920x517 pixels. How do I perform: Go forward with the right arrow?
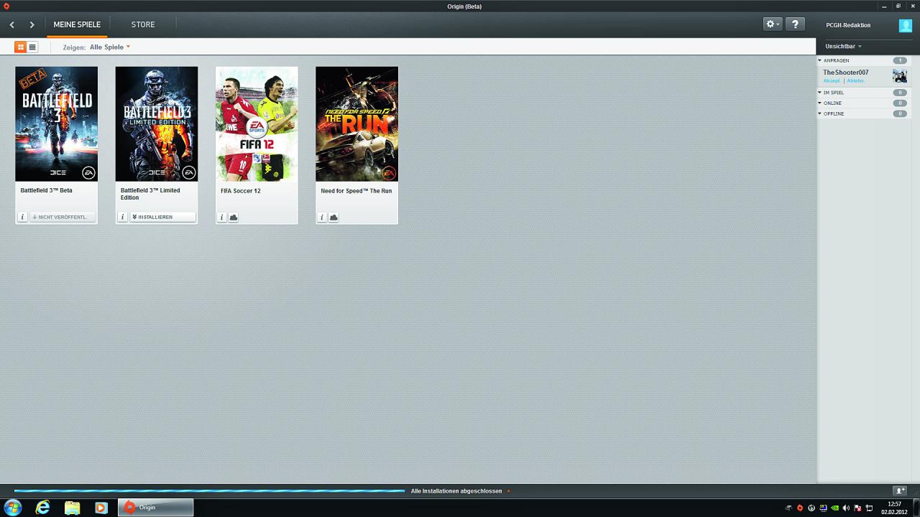[32, 24]
